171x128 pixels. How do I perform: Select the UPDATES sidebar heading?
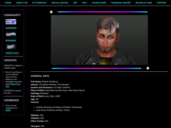click(x=10, y=60)
